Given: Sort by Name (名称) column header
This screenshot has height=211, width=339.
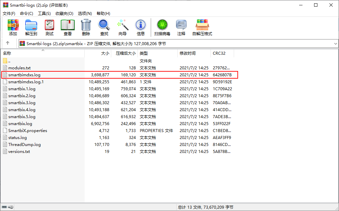Looking at the screenshot, I should tap(42, 53).
